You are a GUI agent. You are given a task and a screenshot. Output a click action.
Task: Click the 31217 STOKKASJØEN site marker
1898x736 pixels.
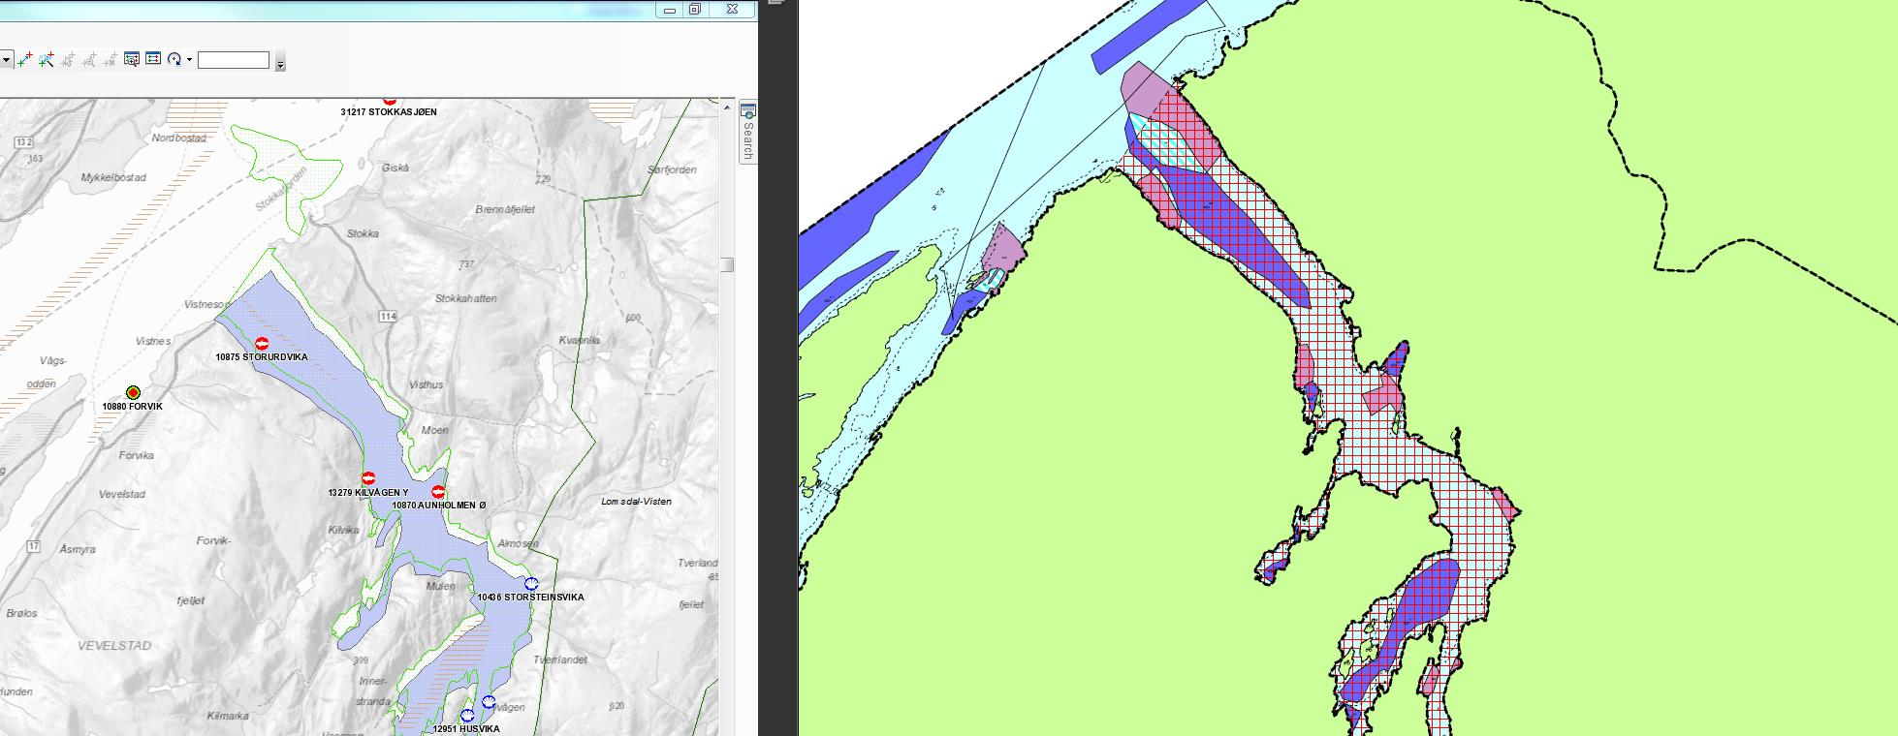click(x=390, y=99)
